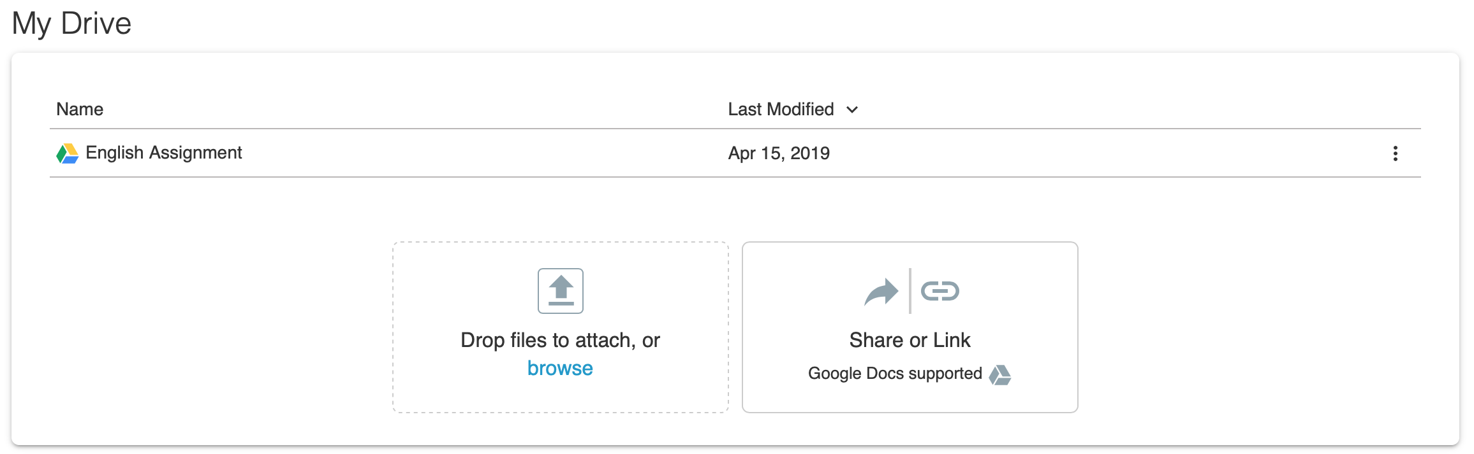Open the English Assignment file
The height and width of the screenshot is (454, 1474).
[164, 153]
